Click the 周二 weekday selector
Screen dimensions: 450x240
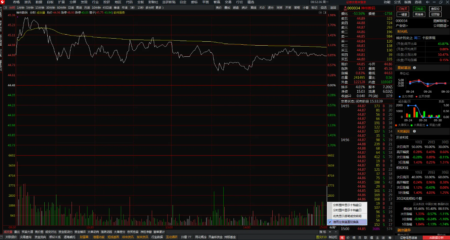point(417,38)
